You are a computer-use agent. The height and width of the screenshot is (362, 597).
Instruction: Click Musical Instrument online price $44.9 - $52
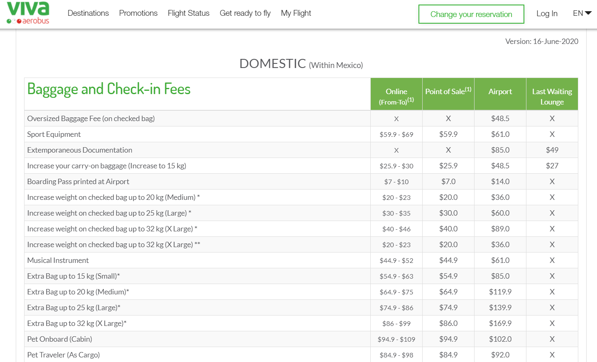(396, 260)
